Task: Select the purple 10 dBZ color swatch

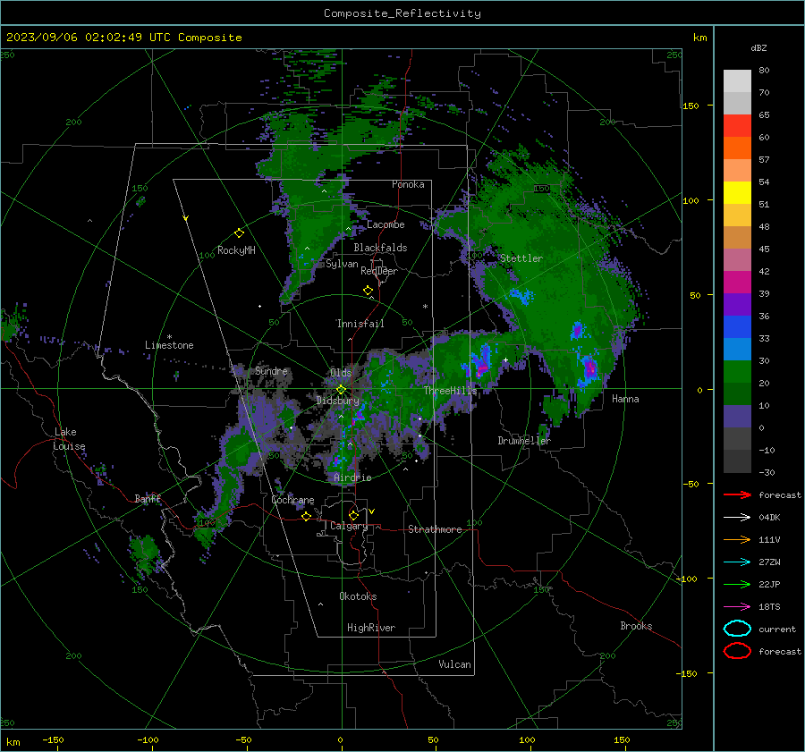Action: click(737, 416)
